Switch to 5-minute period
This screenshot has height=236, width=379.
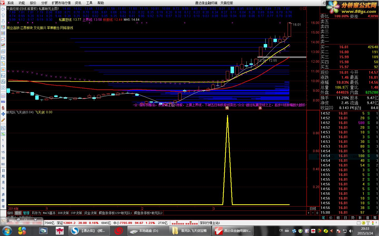(3, 146)
